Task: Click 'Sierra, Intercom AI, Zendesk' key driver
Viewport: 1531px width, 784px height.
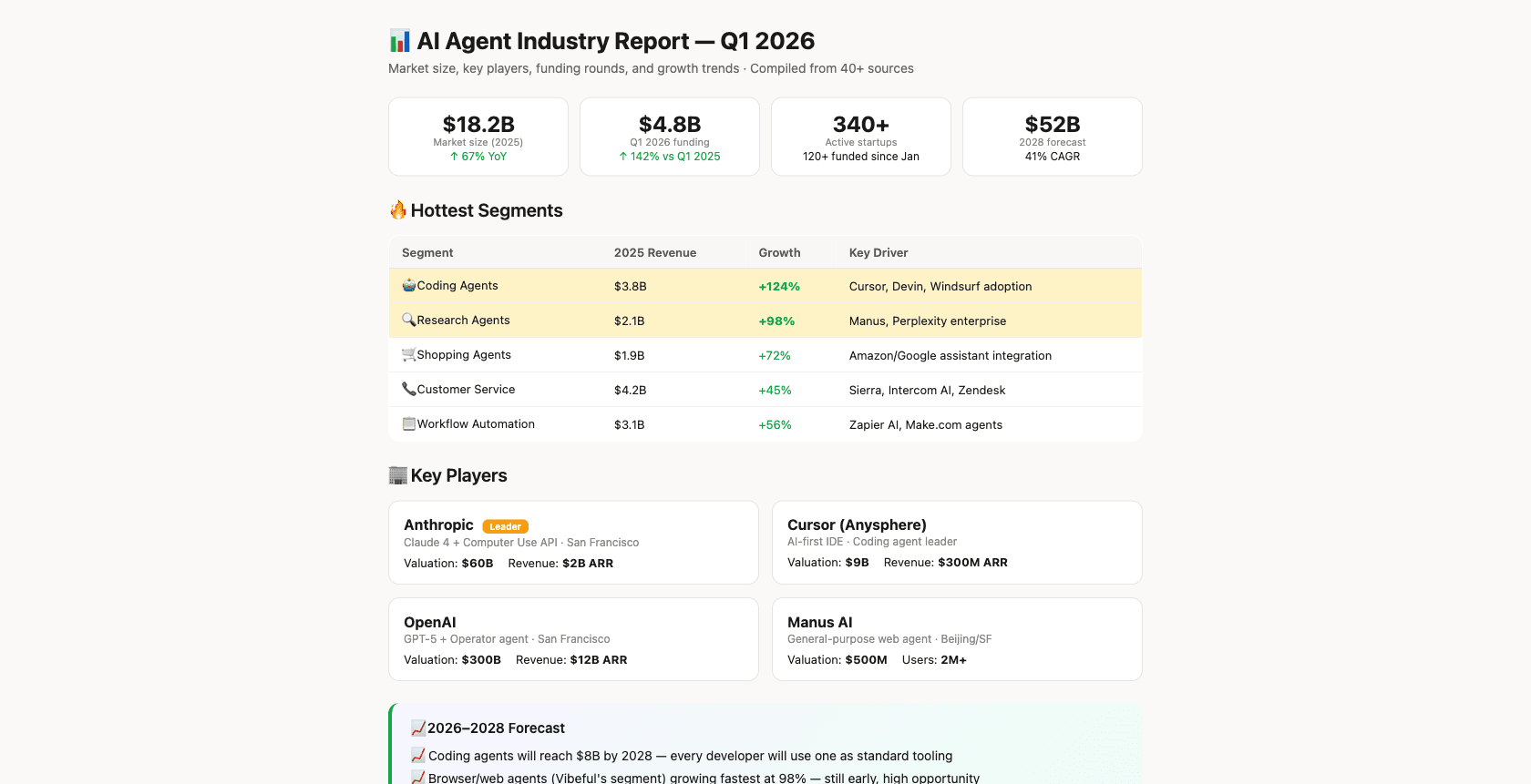Action: tap(927, 391)
